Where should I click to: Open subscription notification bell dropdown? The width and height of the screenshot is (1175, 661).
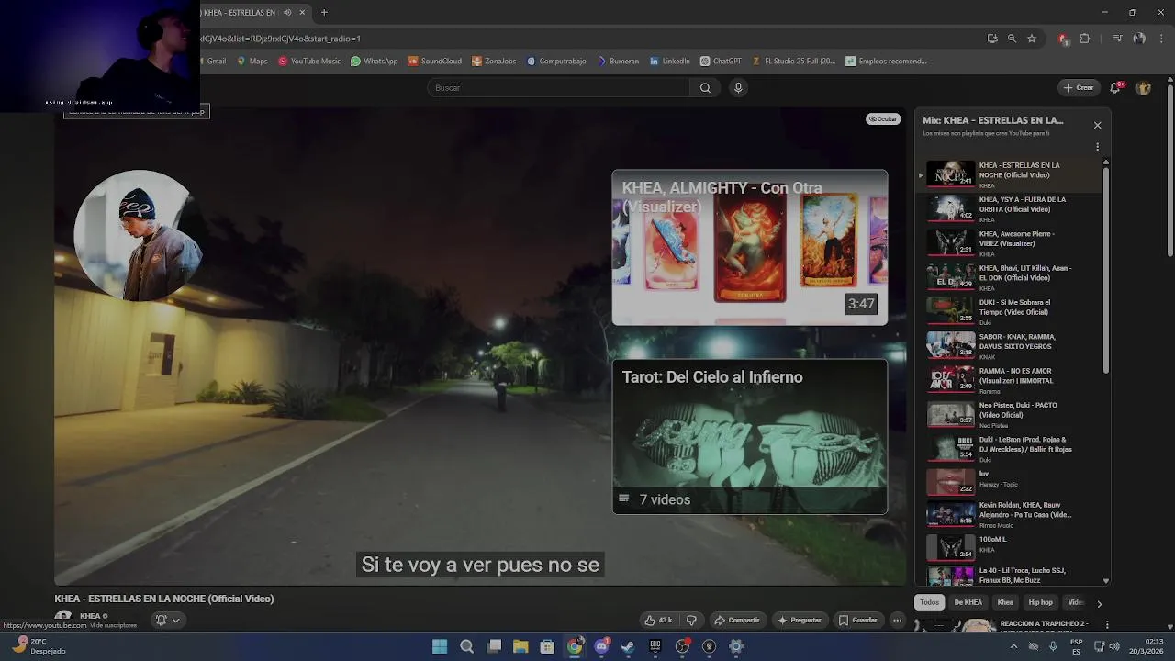click(167, 620)
